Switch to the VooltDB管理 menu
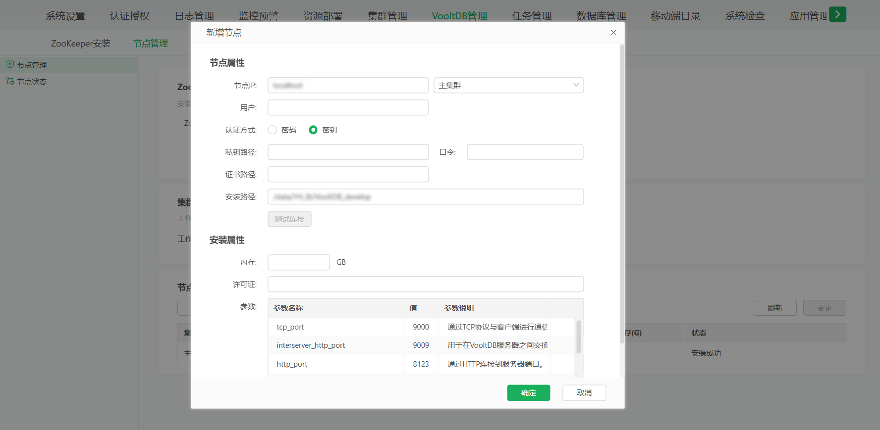The image size is (880, 430). (460, 16)
